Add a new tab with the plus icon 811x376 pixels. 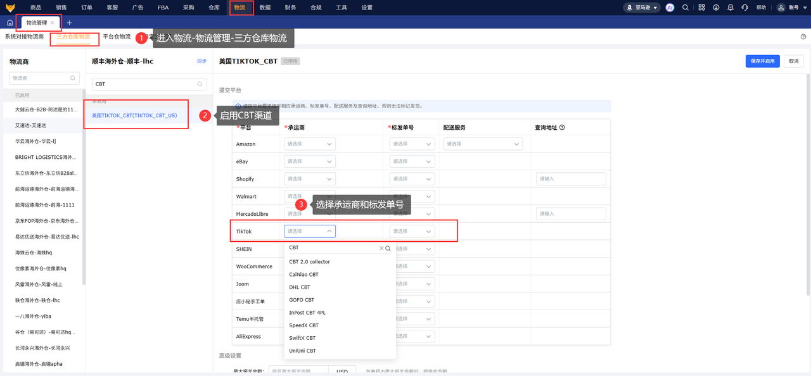[x=69, y=23]
